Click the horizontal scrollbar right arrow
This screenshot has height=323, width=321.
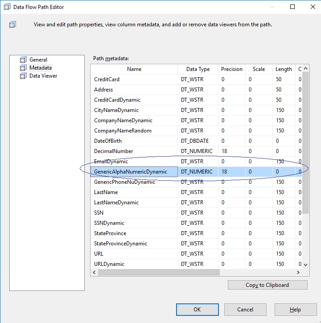click(x=298, y=272)
